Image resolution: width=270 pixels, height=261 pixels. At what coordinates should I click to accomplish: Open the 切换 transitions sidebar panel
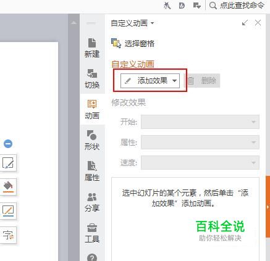point(92,78)
